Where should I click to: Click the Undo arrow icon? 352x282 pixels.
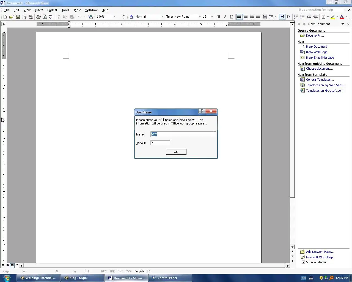tap(80, 17)
